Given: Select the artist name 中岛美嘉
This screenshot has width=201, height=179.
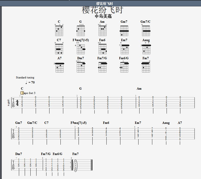Looking at the screenshot, I should tap(103, 16).
